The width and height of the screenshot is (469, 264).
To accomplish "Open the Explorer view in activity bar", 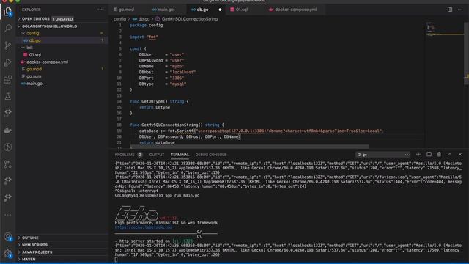I will 8,12.
